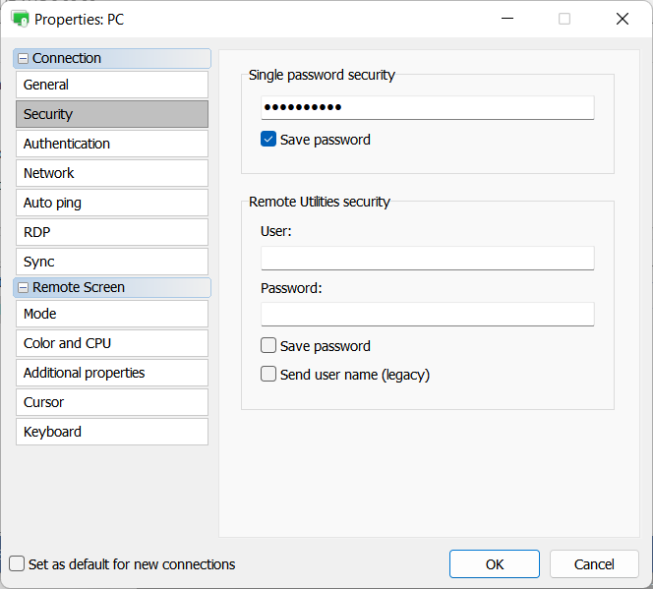Open the Sync settings page
The width and height of the screenshot is (653, 589).
[x=111, y=262]
